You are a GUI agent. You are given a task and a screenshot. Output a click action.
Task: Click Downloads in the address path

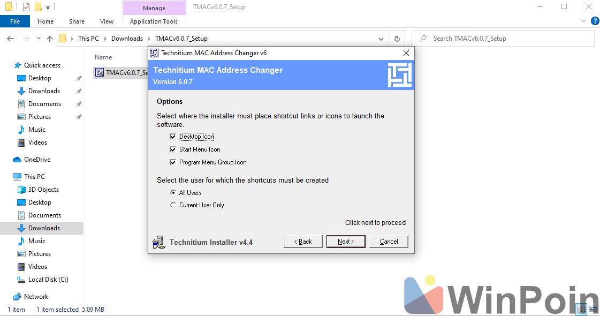tap(127, 39)
